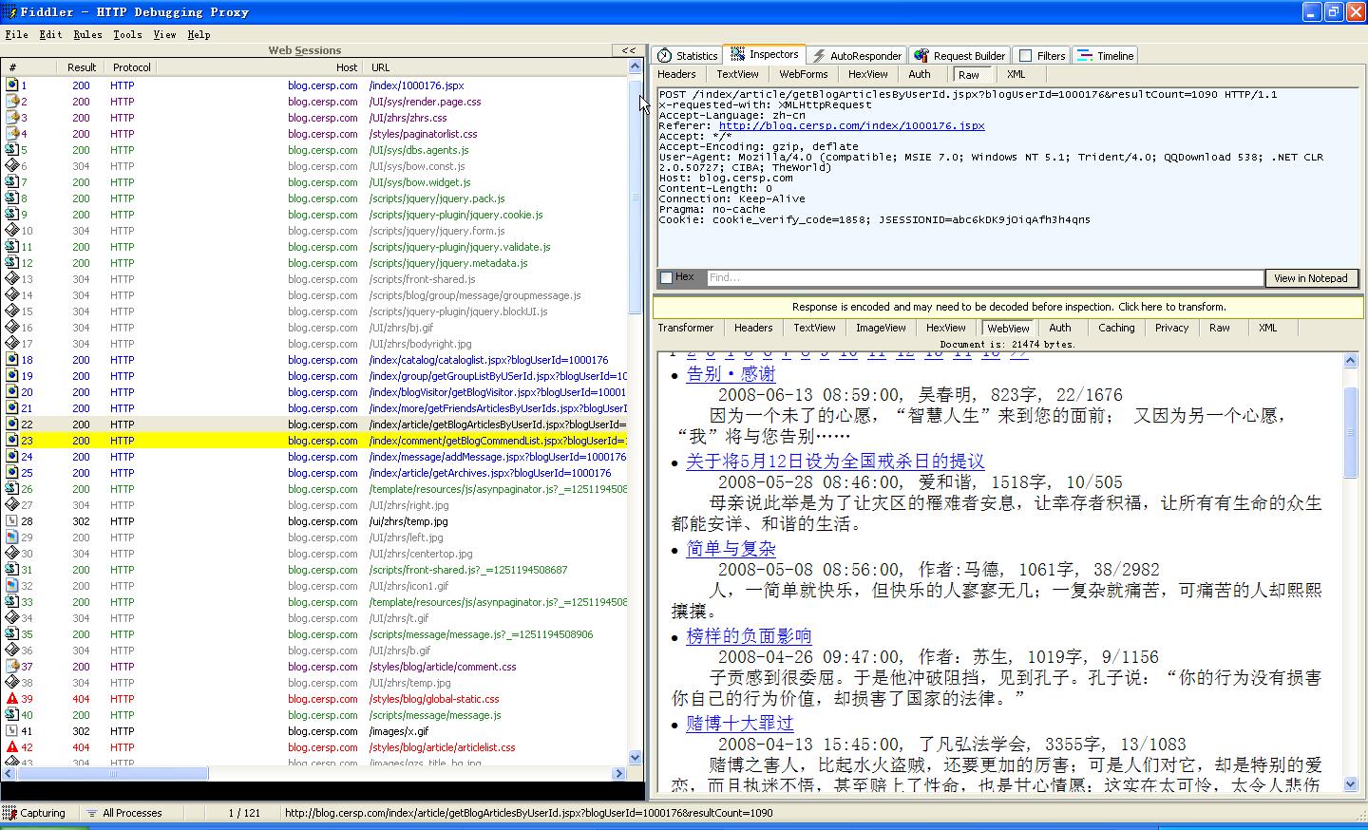Click the encoded response transform notice bar
Viewport: 1368px width, 830px height.
tap(1008, 307)
